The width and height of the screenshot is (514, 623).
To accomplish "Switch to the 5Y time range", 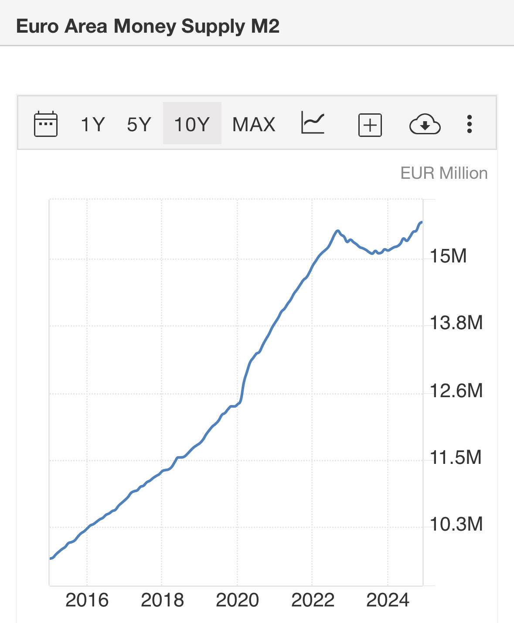I will pos(139,124).
